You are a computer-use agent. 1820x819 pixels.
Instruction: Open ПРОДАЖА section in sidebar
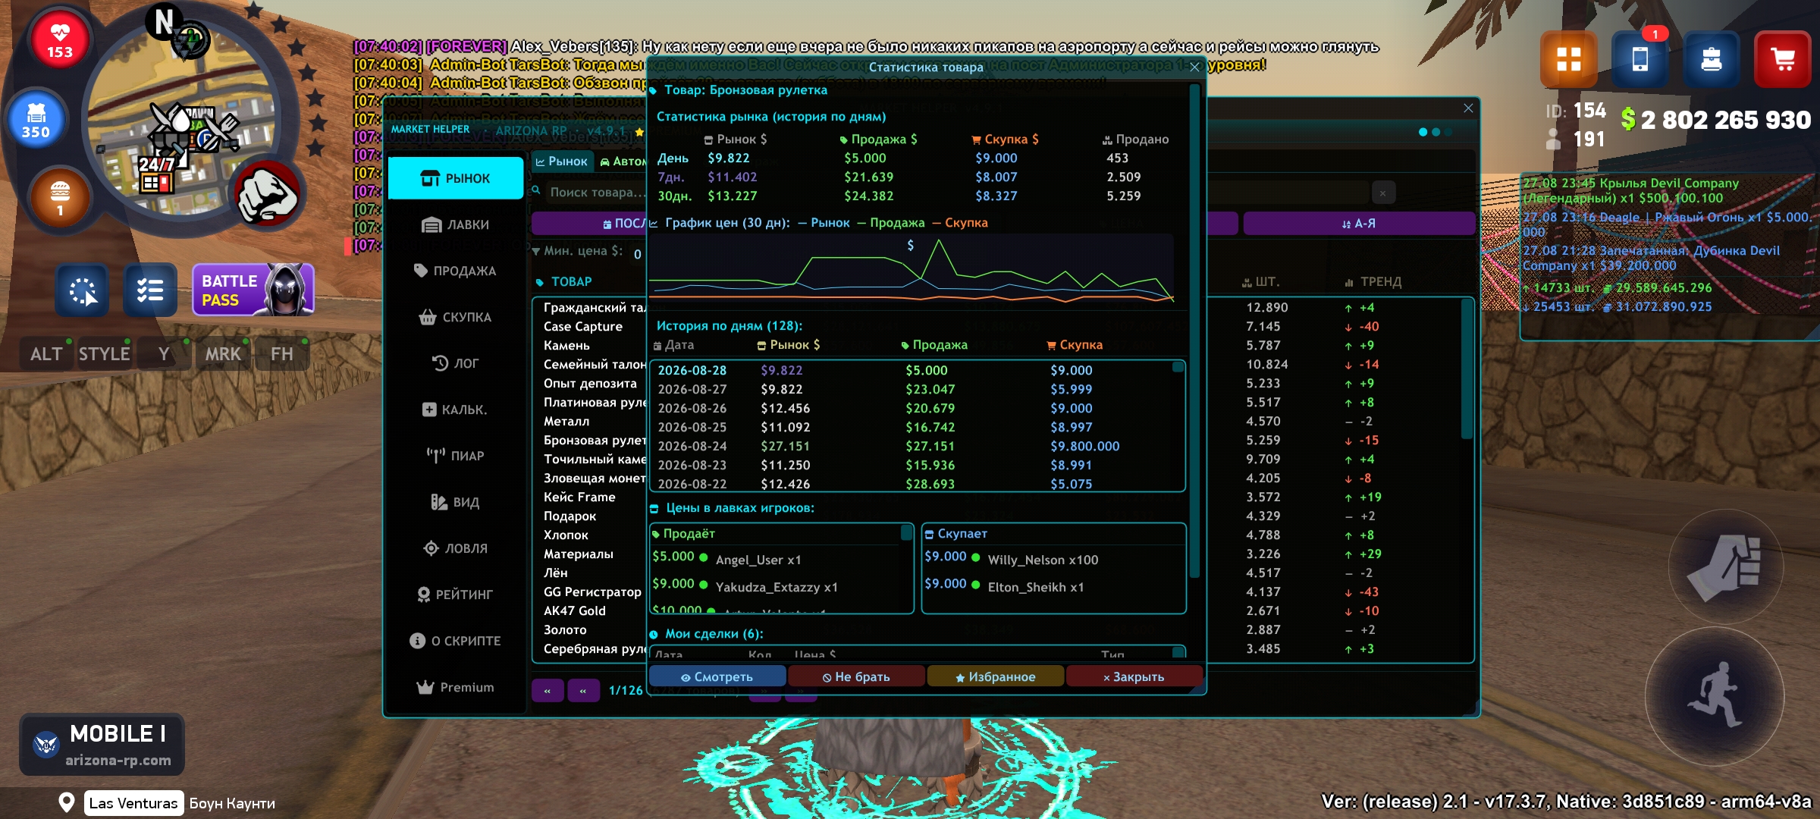455,271
